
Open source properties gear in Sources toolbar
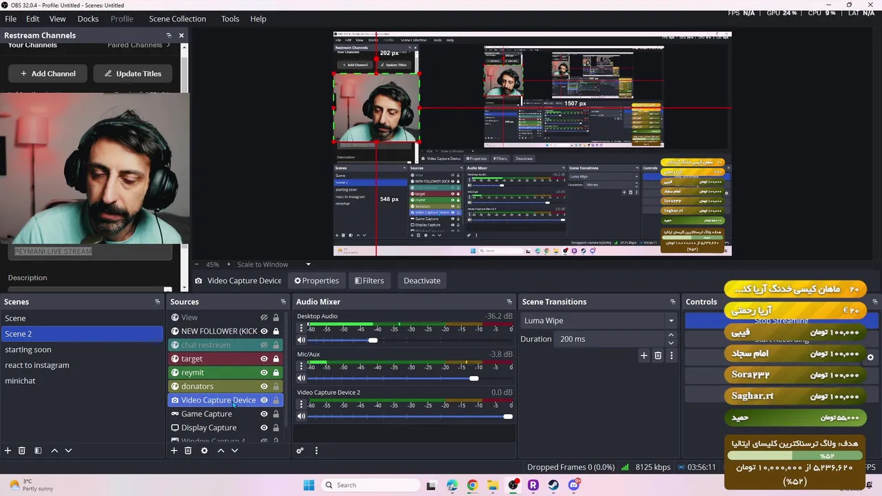[204, 451]
